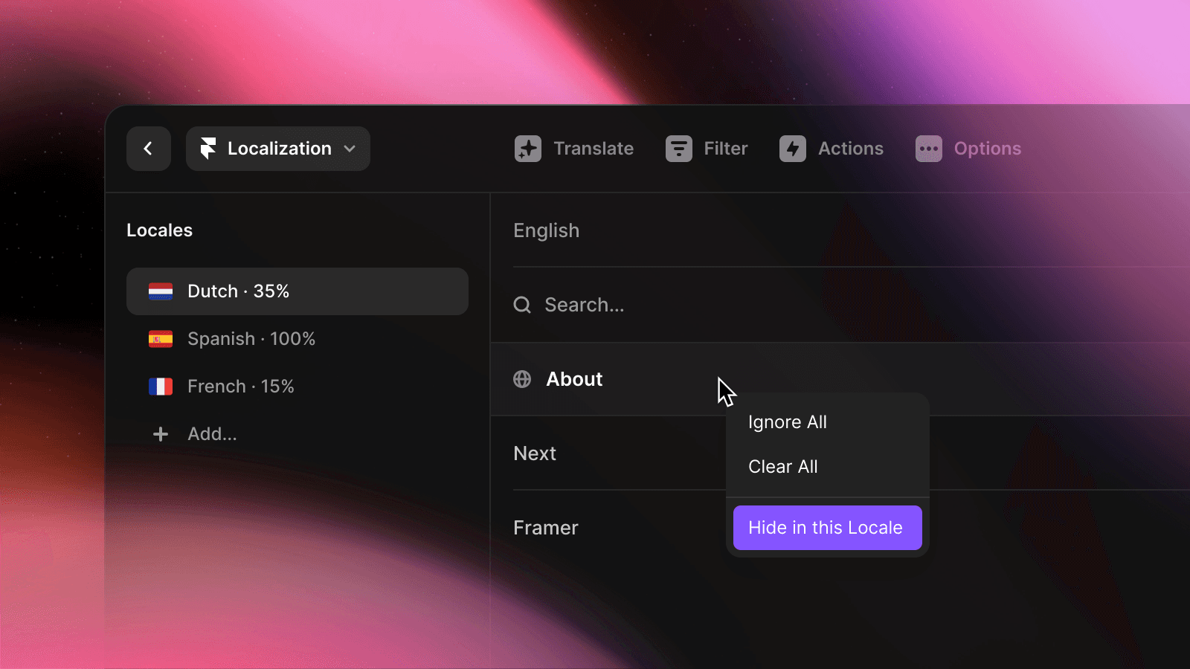Click the Framer logo icon
Screen dimensions: 1190x669
click(208, 149)
